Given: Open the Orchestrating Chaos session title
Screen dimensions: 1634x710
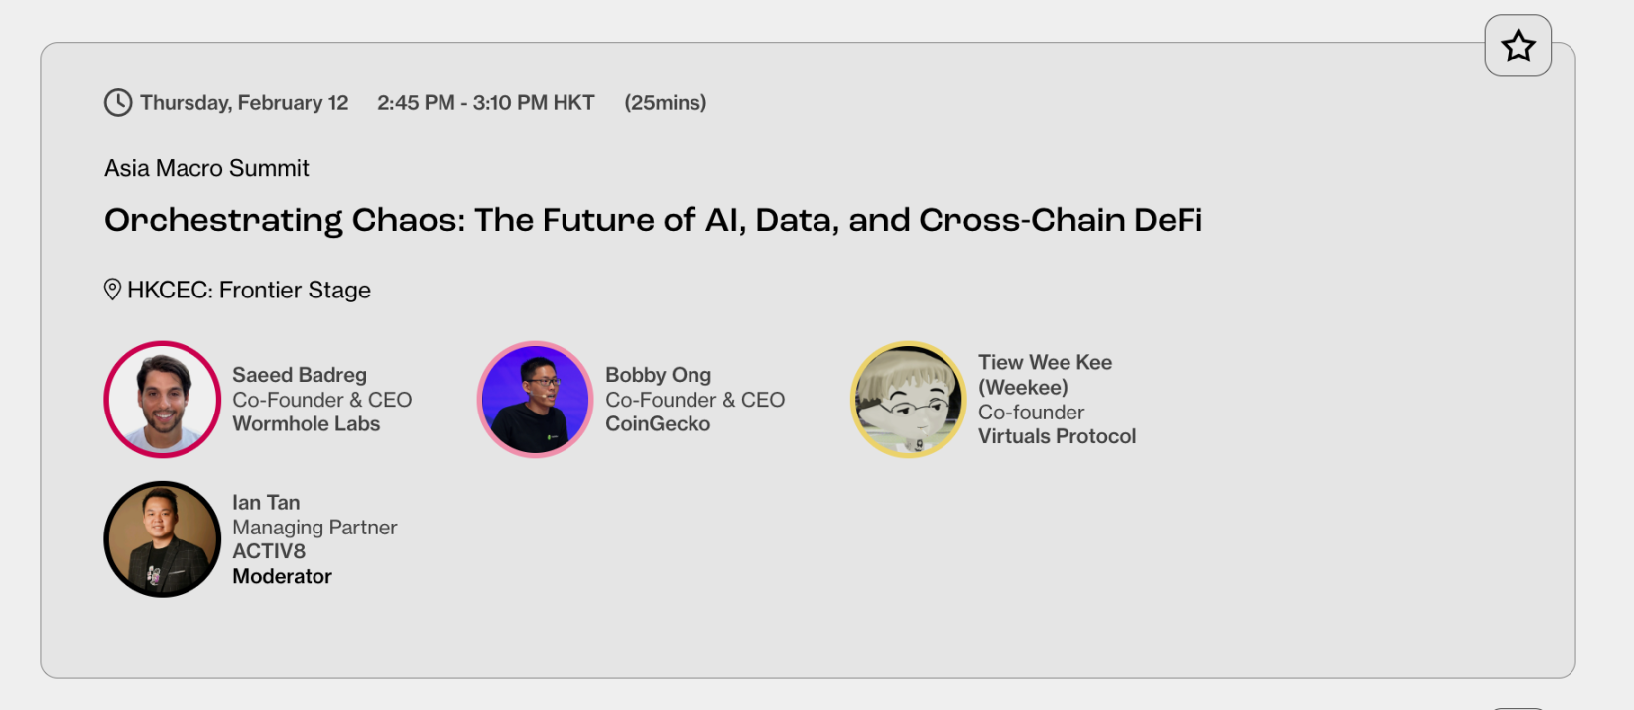Looking at the screenshot, I should pos(653,220).
